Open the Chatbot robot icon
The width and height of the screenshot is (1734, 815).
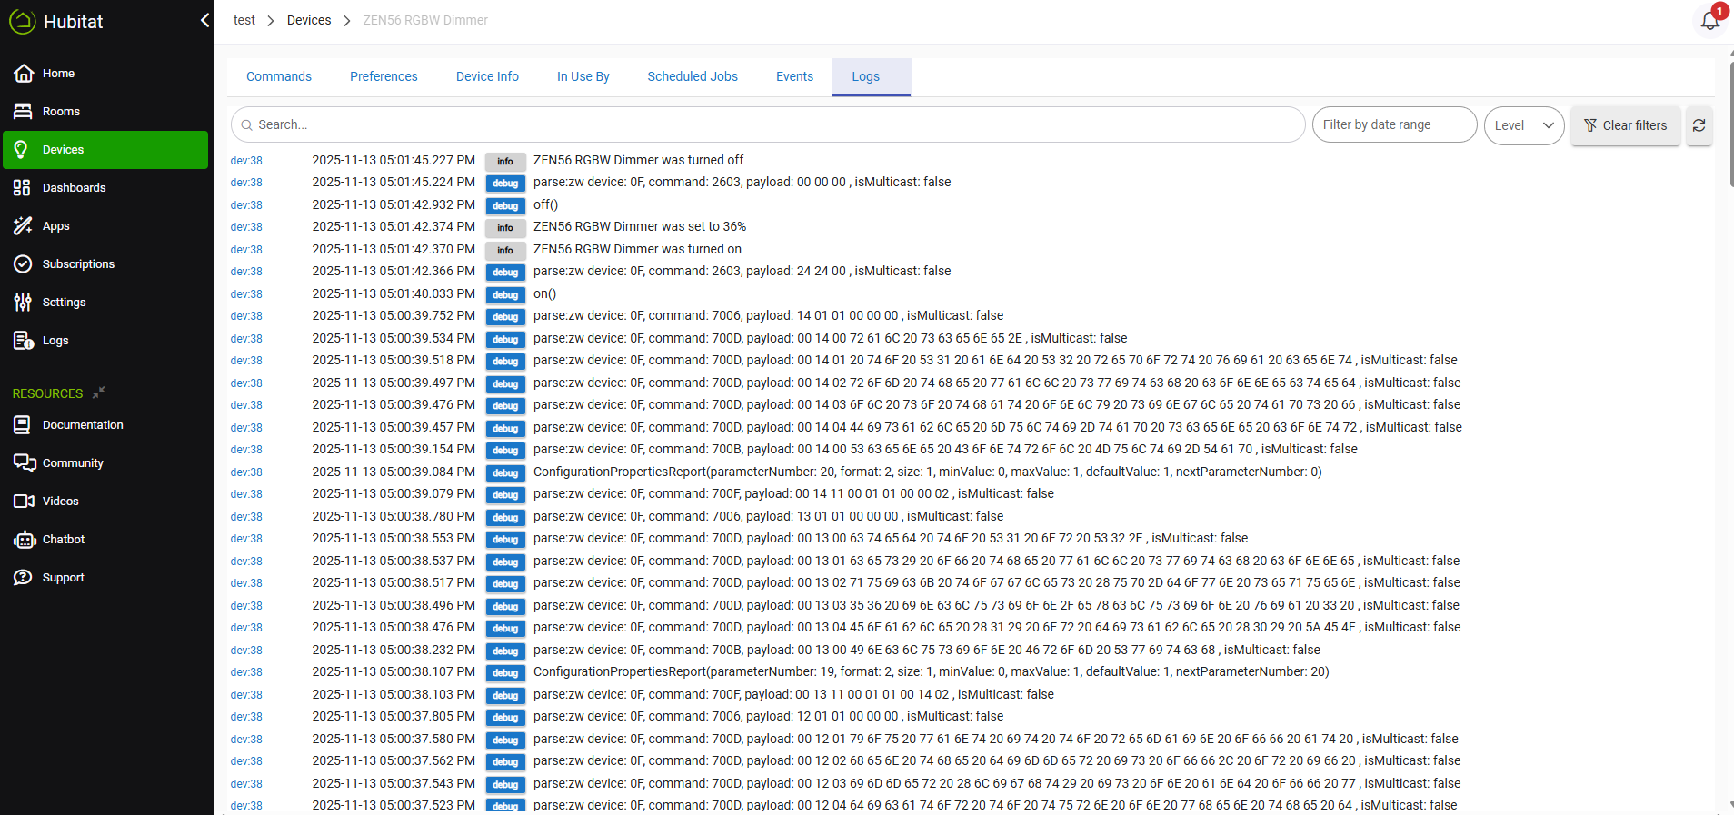coord(24,540)
